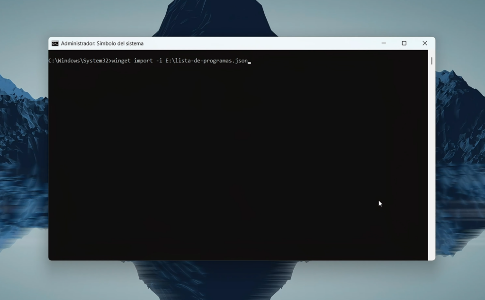The height and width of the screenshot is (300, 485).
Task: Click the 'E:' drive letter in the command
Action: point(168,61)
